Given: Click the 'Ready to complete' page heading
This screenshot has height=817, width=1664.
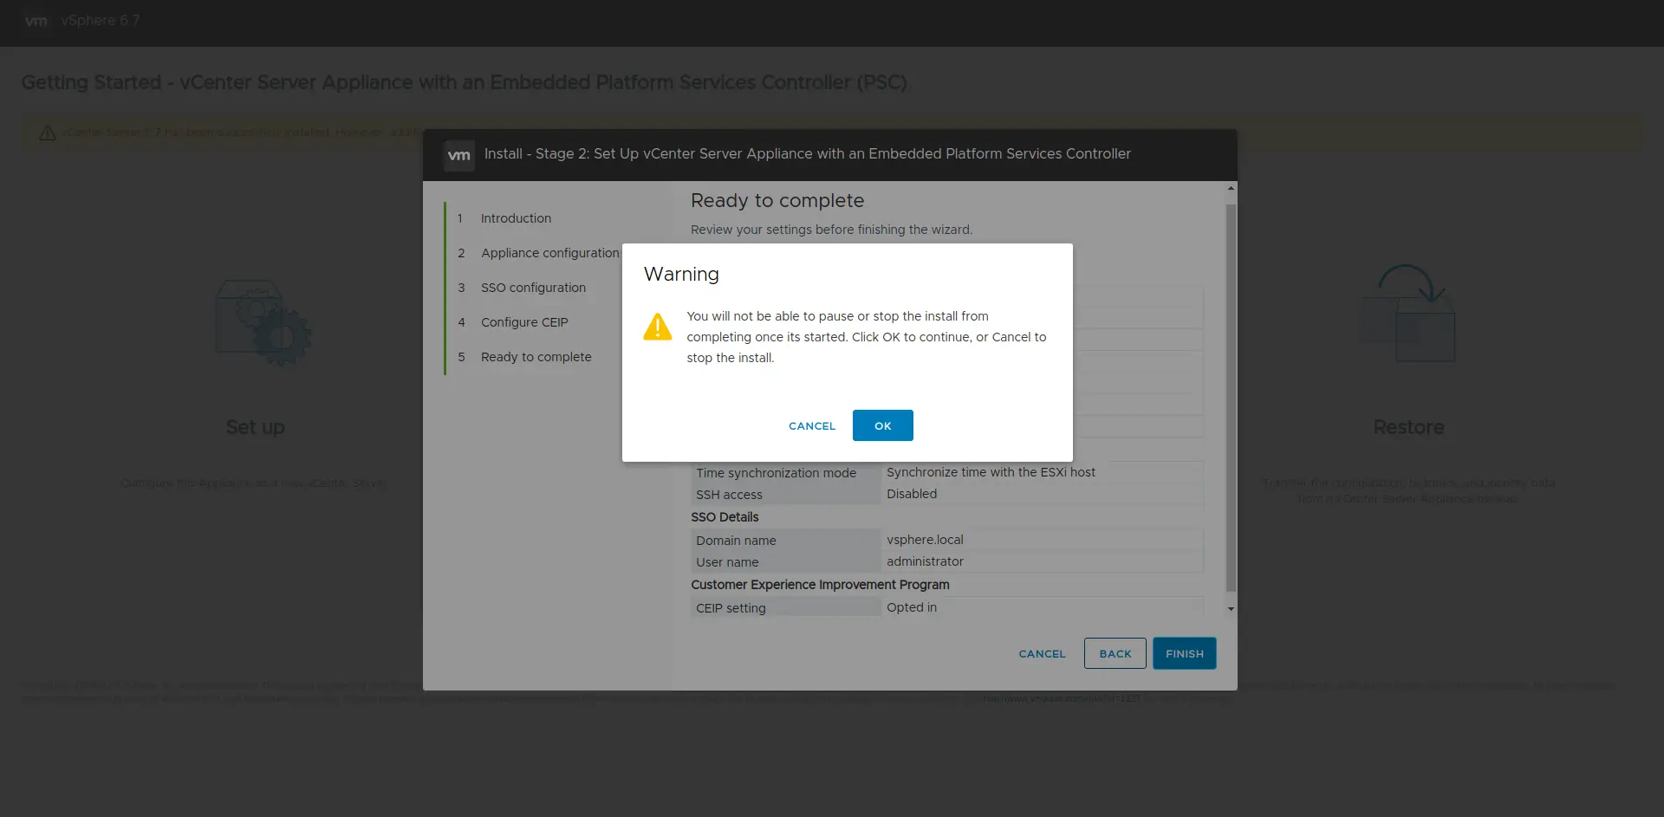Looking at the screenshot, I should tap(777, 200).
